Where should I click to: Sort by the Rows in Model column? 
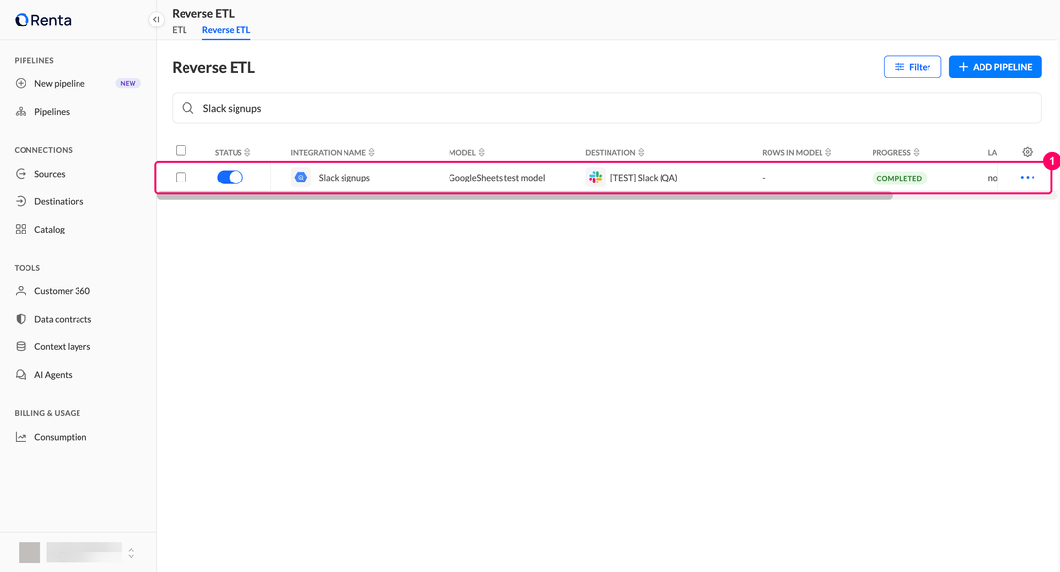(x=796, y=153)
